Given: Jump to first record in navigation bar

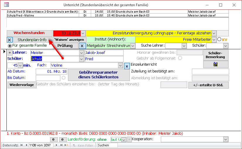Looking at the screenshot, I should click(21, 145).
